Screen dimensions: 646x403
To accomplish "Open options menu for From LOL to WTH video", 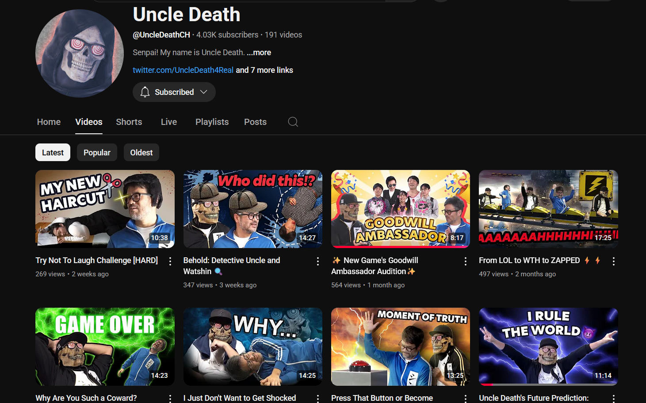I will 614,261.
